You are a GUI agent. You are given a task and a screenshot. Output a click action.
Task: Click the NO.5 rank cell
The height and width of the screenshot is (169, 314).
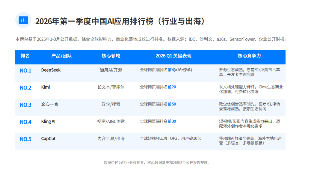[25, 139]
